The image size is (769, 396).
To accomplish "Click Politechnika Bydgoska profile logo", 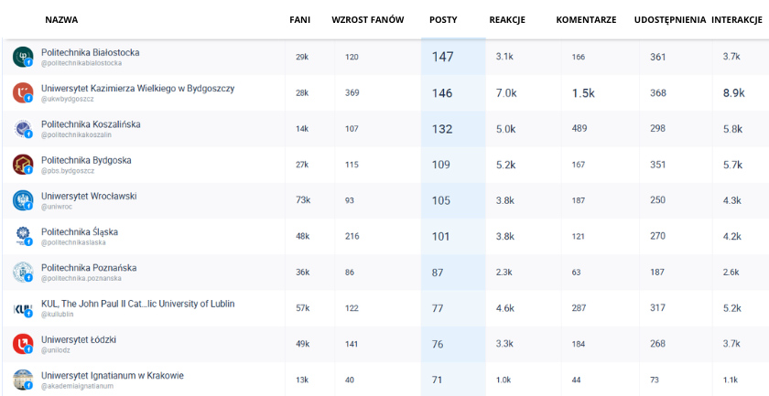I will pyautogui.click(x=23, y=165).
